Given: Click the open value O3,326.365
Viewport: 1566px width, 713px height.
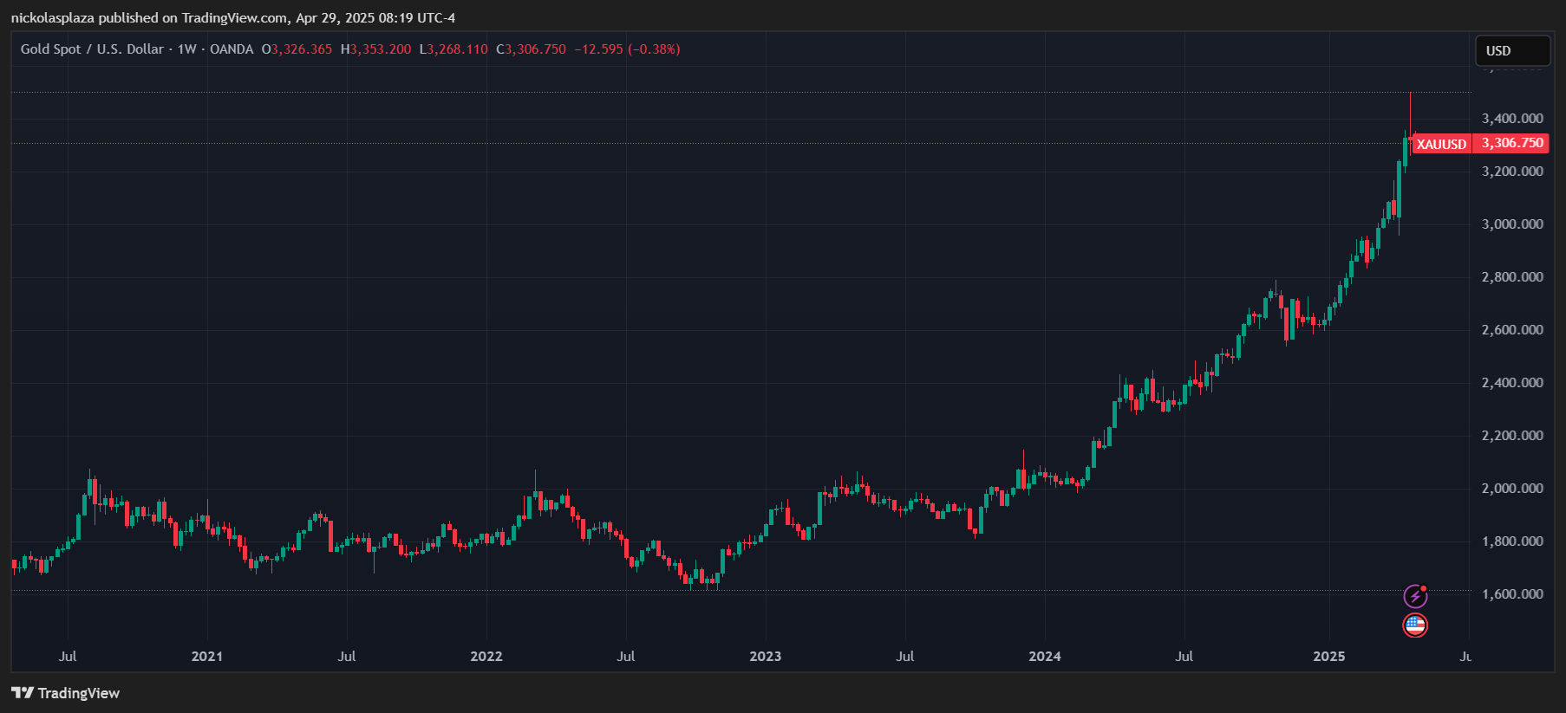Looking at the screenshot, I should (297, 49).
